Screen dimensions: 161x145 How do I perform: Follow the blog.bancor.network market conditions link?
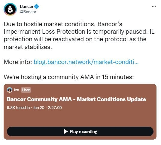[x=86, y=62]
